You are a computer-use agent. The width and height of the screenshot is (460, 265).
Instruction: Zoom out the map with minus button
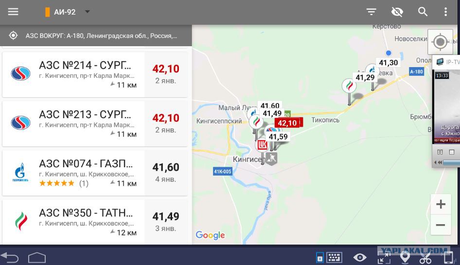(x=441, y=225)
